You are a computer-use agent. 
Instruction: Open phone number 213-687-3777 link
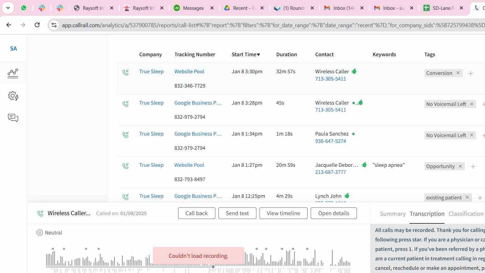(330, 172)
